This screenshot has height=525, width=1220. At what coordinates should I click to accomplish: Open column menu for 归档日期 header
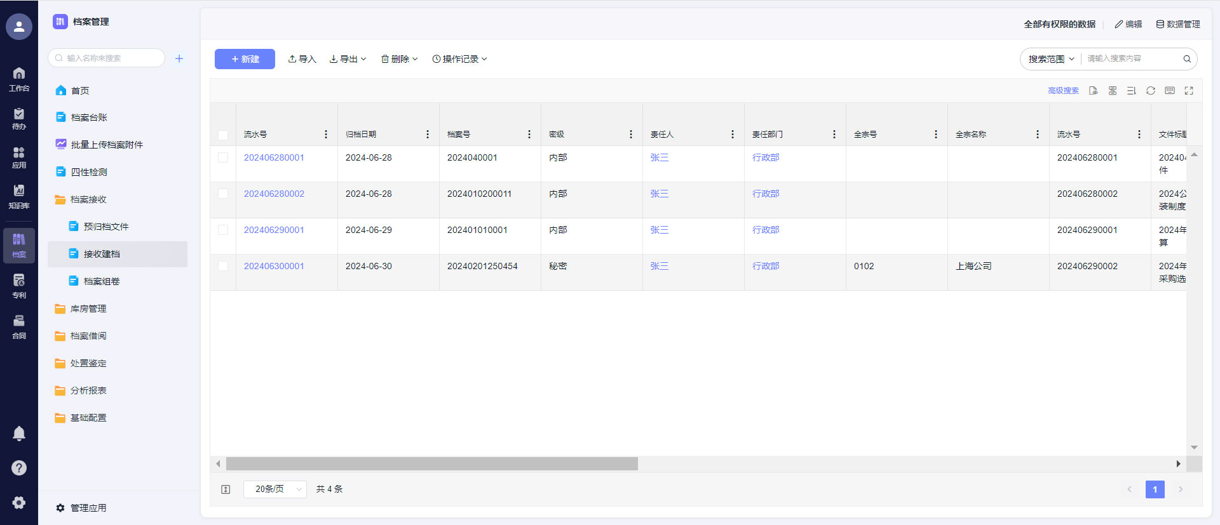point(428,135)
